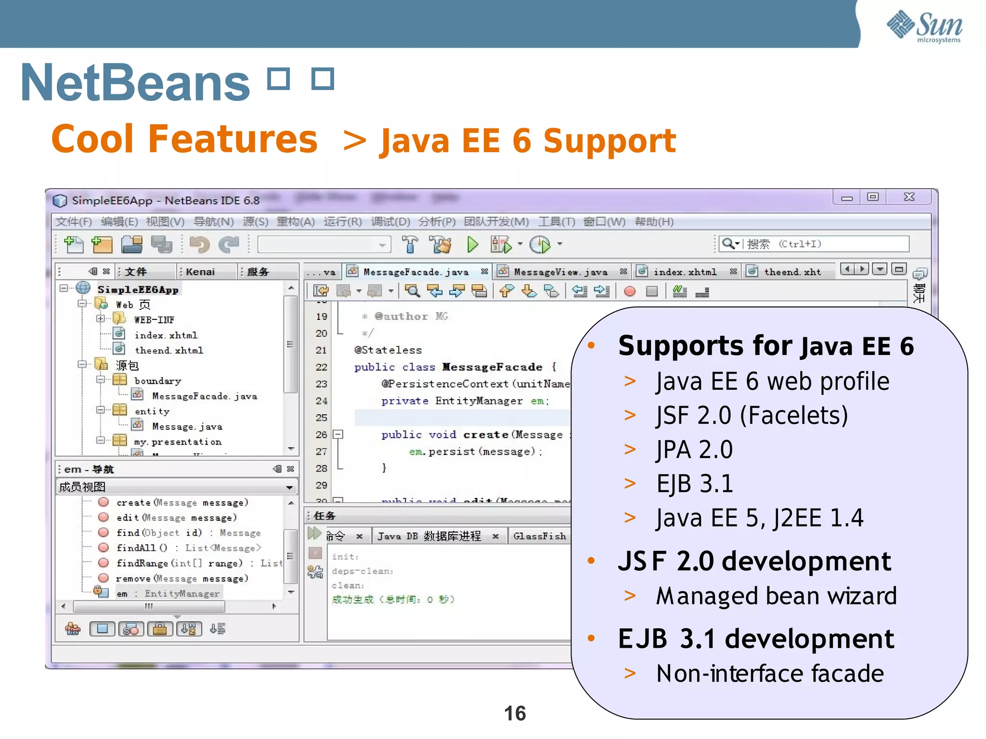Click the Clean and Build broom icon
The width and height of the screenshot is (986, 739).
441,244
